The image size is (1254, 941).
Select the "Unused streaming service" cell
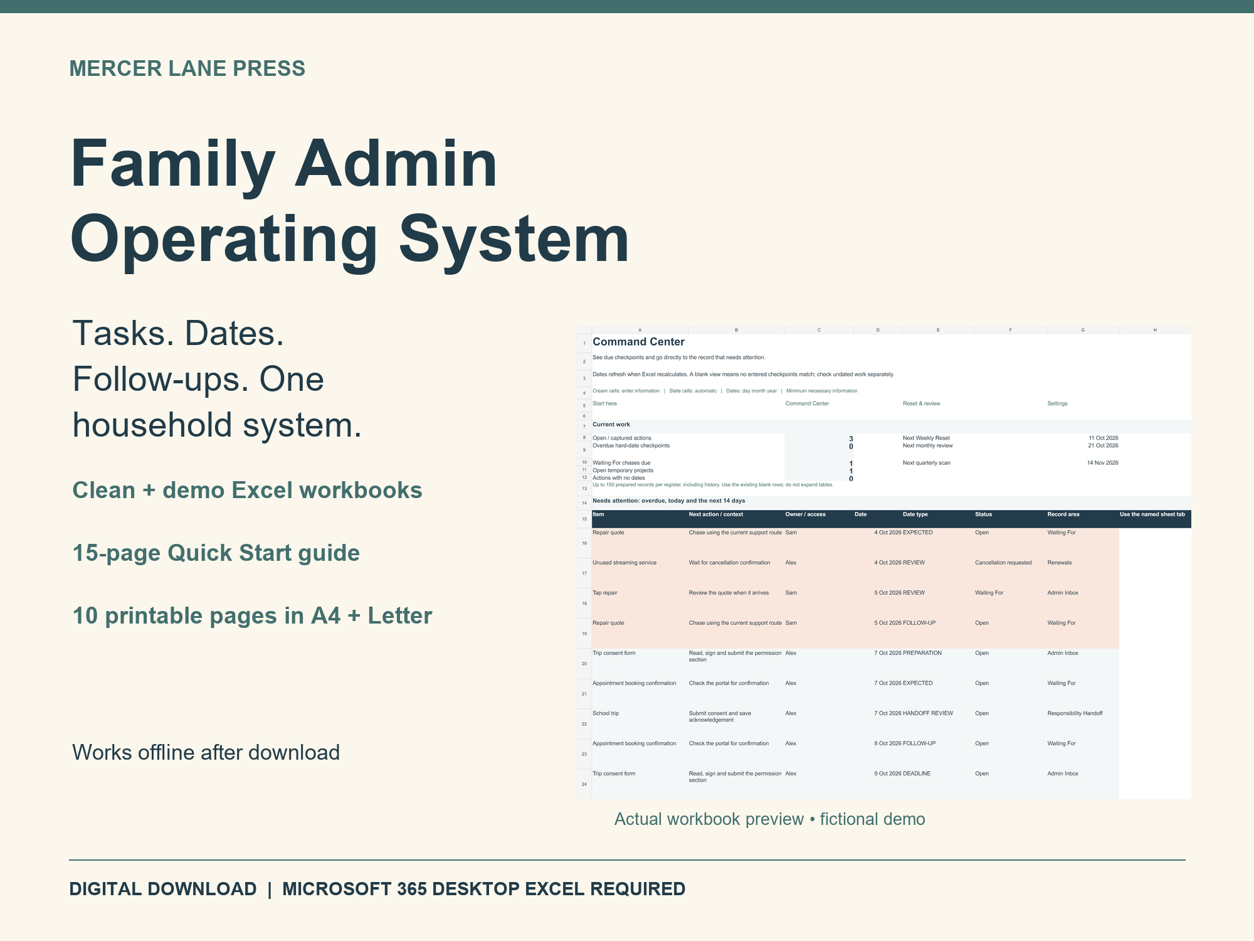[624, 563]
